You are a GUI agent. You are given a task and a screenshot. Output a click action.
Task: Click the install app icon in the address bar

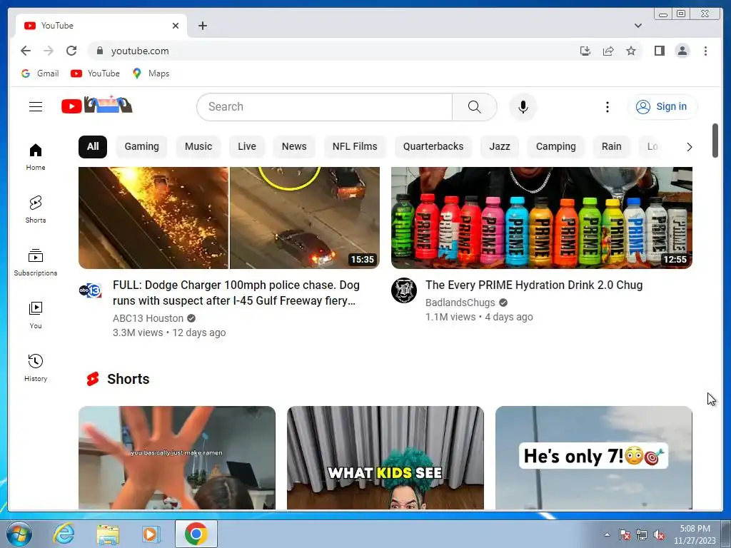585,51
